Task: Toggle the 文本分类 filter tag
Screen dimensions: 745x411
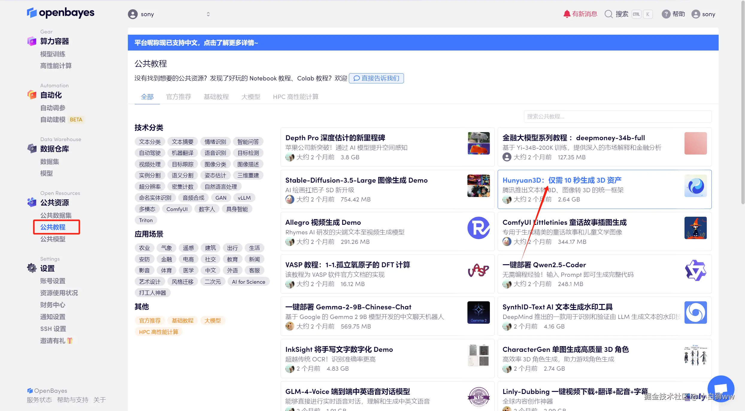Action: click(150, 142)
